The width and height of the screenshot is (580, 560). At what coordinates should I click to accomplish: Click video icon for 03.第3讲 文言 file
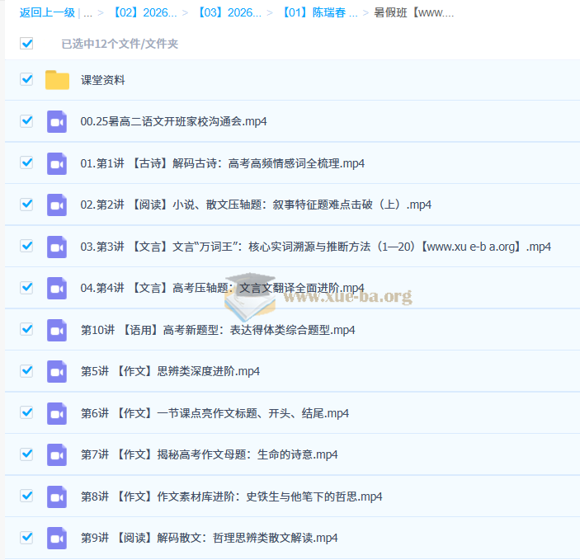57,247
